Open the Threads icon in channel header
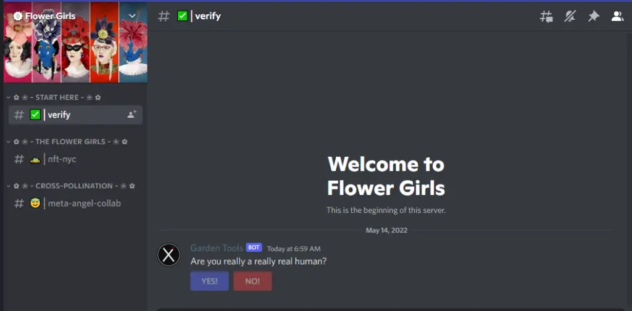This screenshot has width=632, height=311. (x=546, y=17)
